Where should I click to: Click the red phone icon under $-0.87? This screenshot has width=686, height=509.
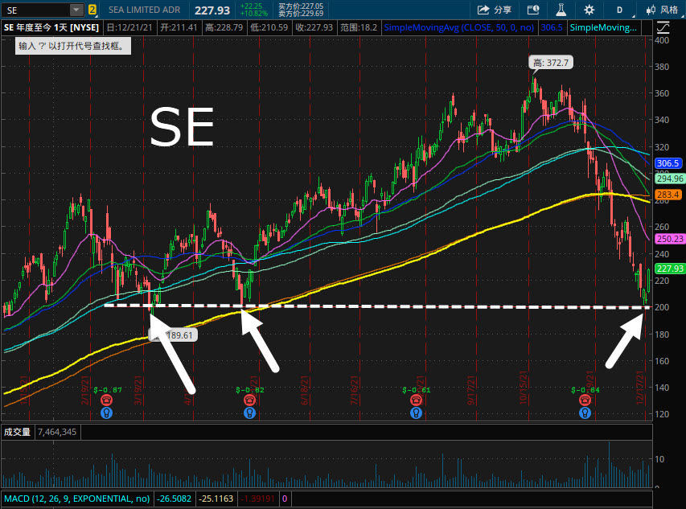pyautogui.click(x=106, y=400)
